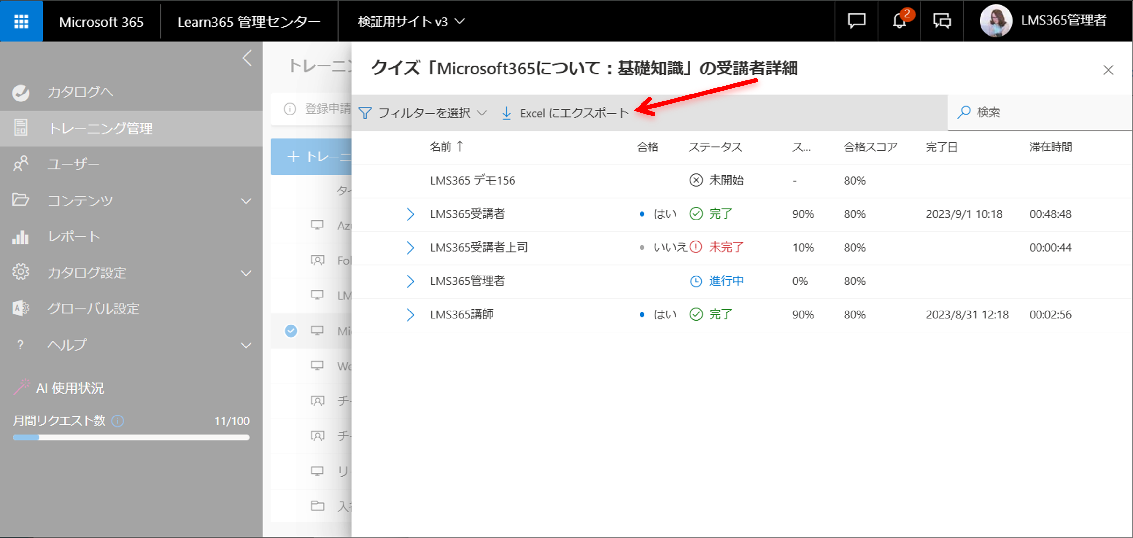Click the コンテンツ folder icon in sidebar
The width and height of the screenshot is (1133, 538).
(21, 199)
